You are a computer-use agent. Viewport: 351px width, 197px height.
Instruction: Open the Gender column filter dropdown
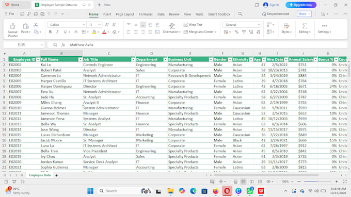(230, 59)
